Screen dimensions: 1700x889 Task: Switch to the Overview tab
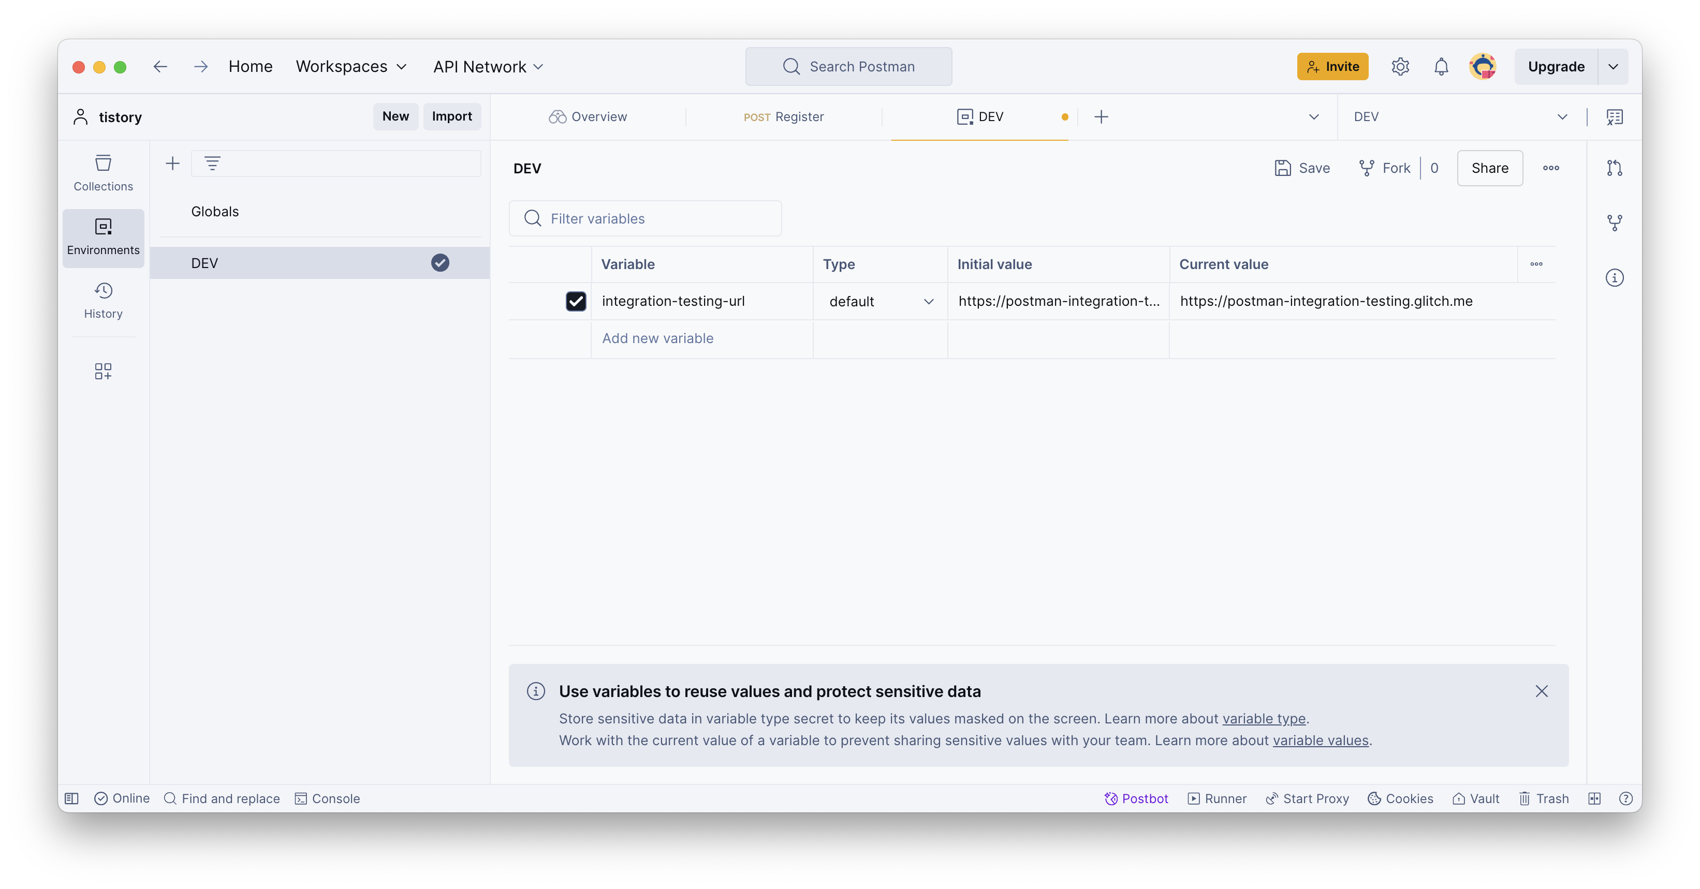pos(588,117)
